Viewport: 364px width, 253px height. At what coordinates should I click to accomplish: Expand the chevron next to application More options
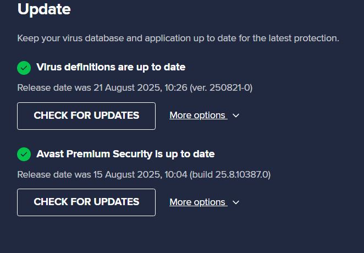(x=236, y=202)
